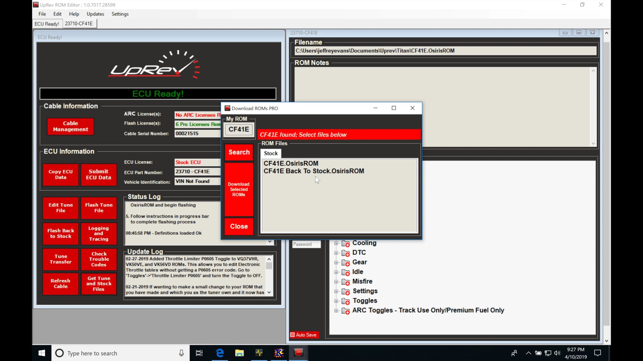Expand the Toggles tree node
The image size is (643, 361).
pyautogui.click(x=336, y=301)
